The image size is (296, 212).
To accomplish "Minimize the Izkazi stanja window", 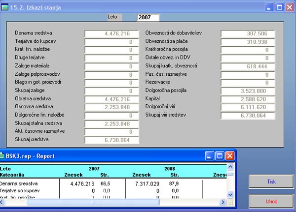I will click(x=269, y=7).
